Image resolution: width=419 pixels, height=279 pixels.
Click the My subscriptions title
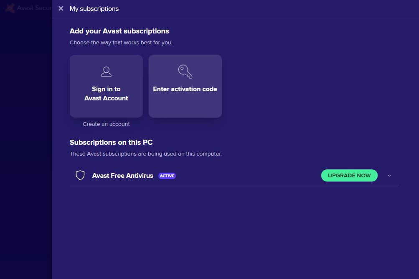(x=94, y=9)
